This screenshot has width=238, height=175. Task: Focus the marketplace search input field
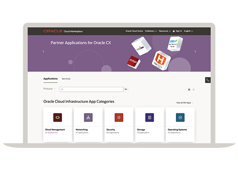pos(91,89)
